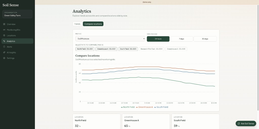259x129 pixels.
Task: Add Research Plot East - SS-004 kit
Action: tap(152, 49)
